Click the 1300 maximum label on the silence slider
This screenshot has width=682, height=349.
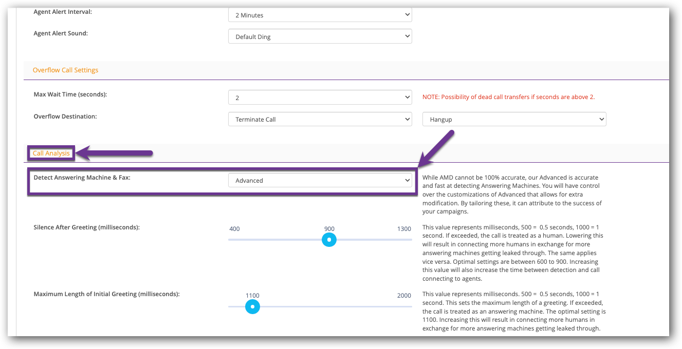click(x=404, y=229)
